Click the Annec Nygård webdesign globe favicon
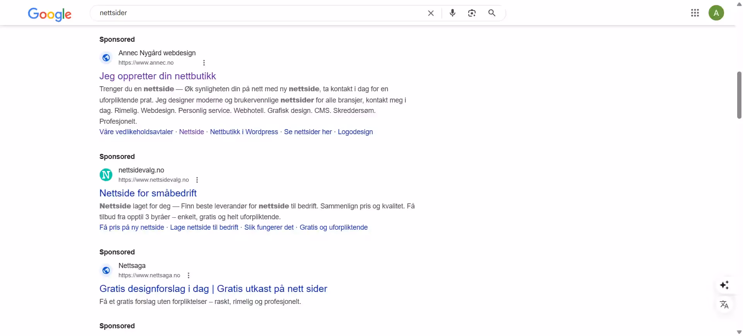743x336 pixels. (106, 58)
